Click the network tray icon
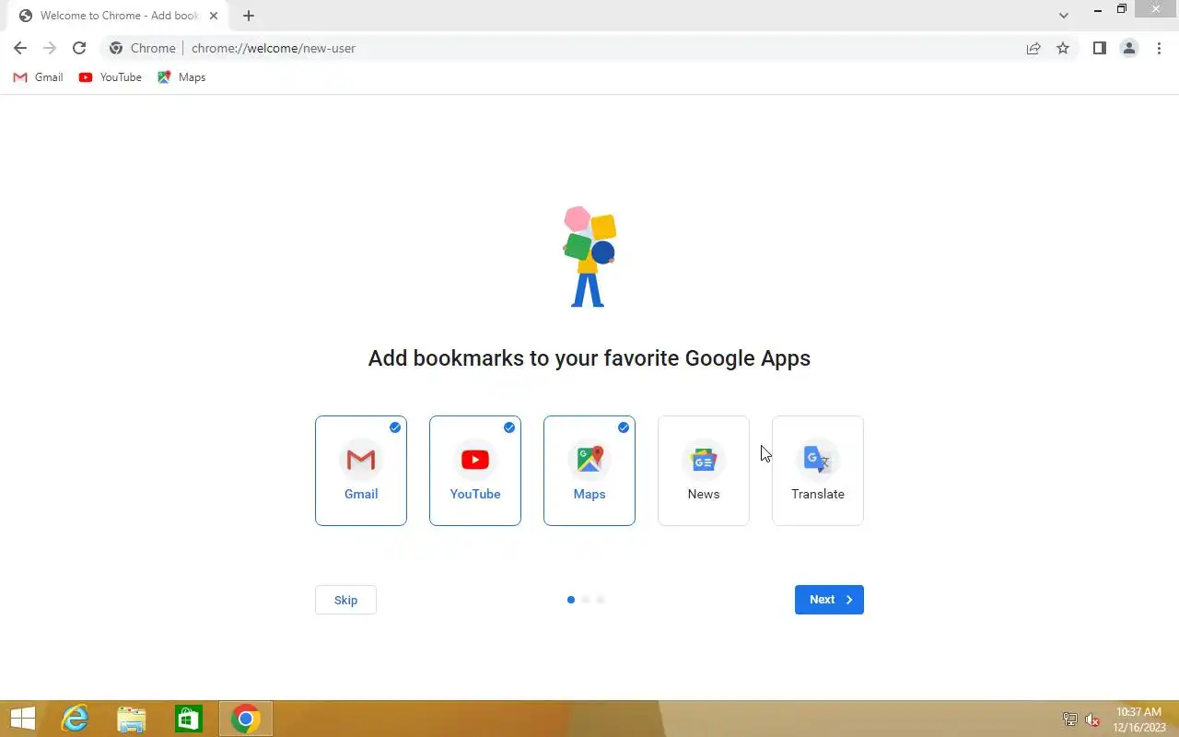 pos(1070,719)
